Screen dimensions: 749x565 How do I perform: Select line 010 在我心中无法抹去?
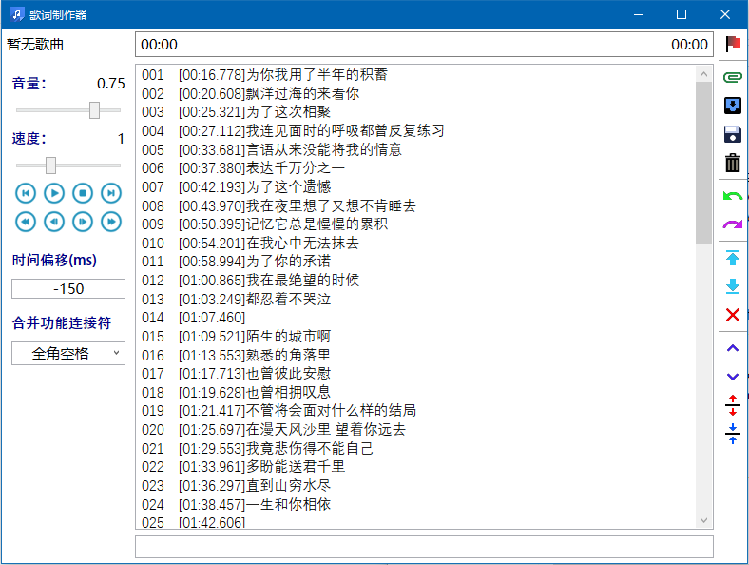(415, 244)
